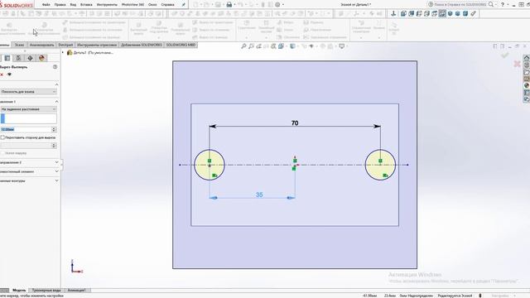Click the Zoom to Area icon
Screen dimensions: 530x298
tap(251, 46)
